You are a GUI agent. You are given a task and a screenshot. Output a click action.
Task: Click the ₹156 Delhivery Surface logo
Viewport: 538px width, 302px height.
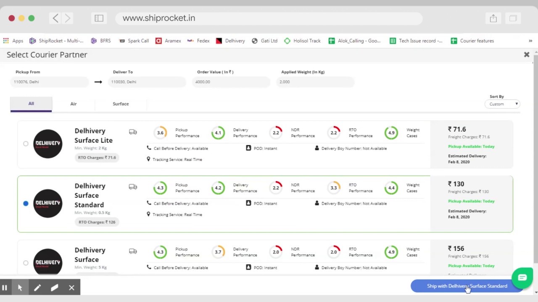[x=48, y=263]
